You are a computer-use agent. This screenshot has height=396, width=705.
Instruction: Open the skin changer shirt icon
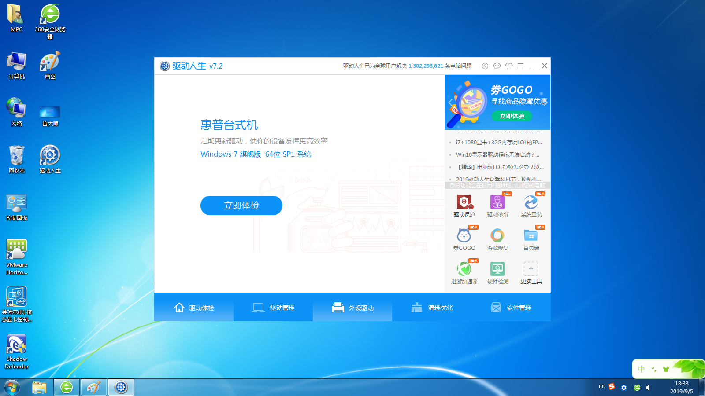(x=509, y=66)
